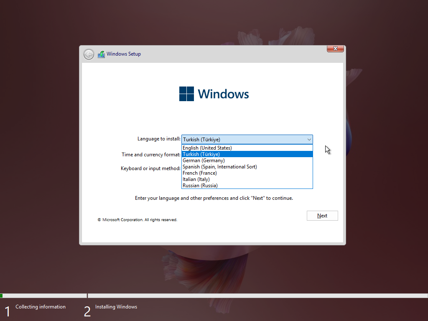Pick Spanish (Spain, International Sort) option
This screenshot has width=428, height=321.
click(x=247, y=167)
